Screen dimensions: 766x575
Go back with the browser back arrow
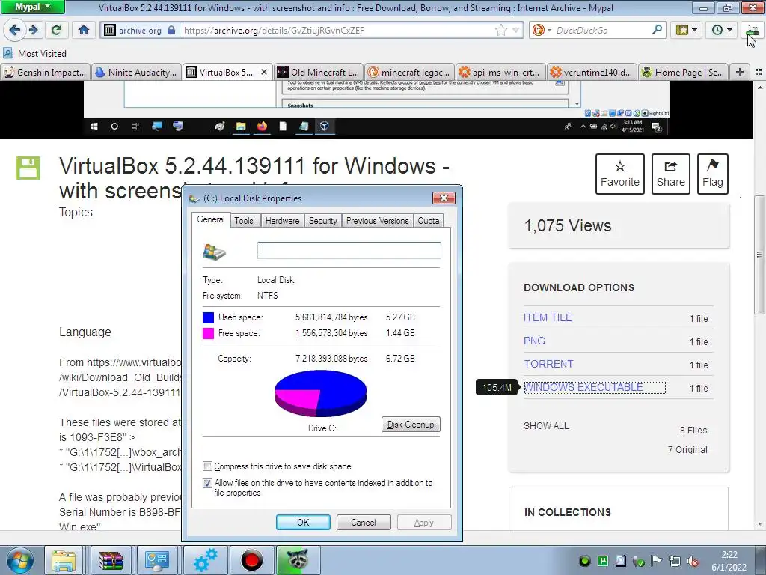pos(15,30)
